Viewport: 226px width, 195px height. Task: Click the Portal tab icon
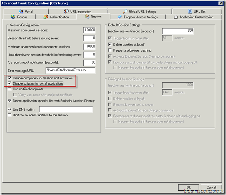click(x=21, y=11)
